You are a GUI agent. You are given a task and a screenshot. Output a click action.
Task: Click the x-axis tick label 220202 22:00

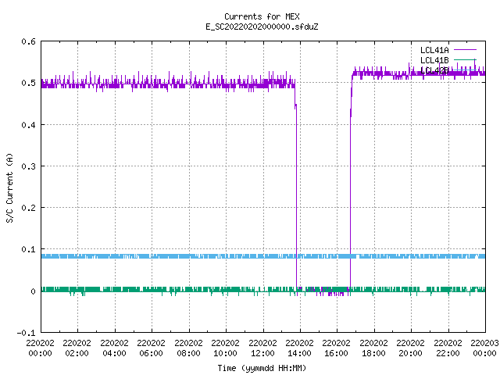click(x=448, y=348)
